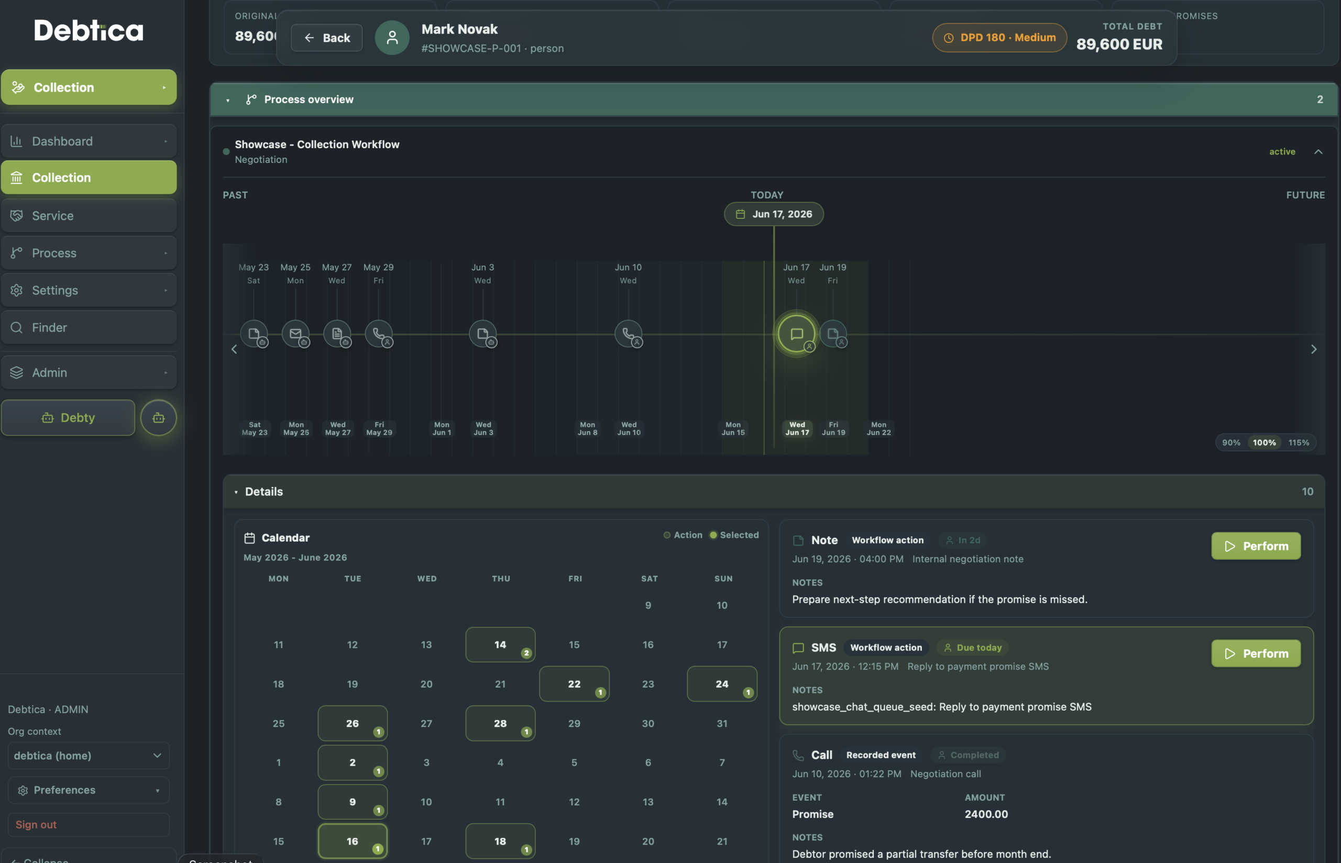Open the Process sidebar item
The height and width of the screenshot is (863, 1341).
click(x=89, y=253)
